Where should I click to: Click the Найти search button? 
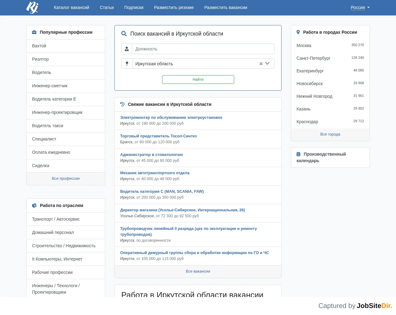pos(198,80)
